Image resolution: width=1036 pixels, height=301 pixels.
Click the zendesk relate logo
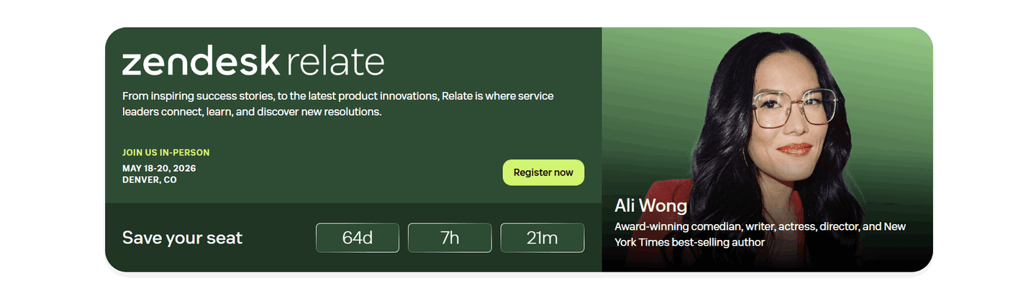pos(253,62)
